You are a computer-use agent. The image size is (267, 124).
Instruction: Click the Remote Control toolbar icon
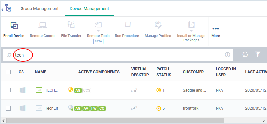[43, 25]
